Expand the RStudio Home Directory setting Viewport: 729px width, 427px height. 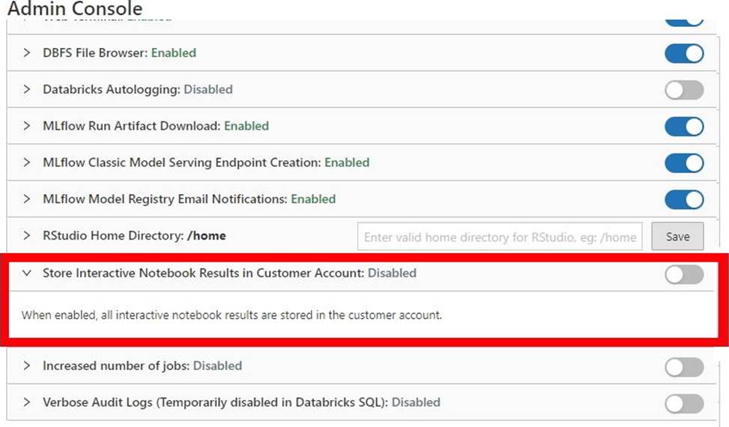(x=27, y=236)
